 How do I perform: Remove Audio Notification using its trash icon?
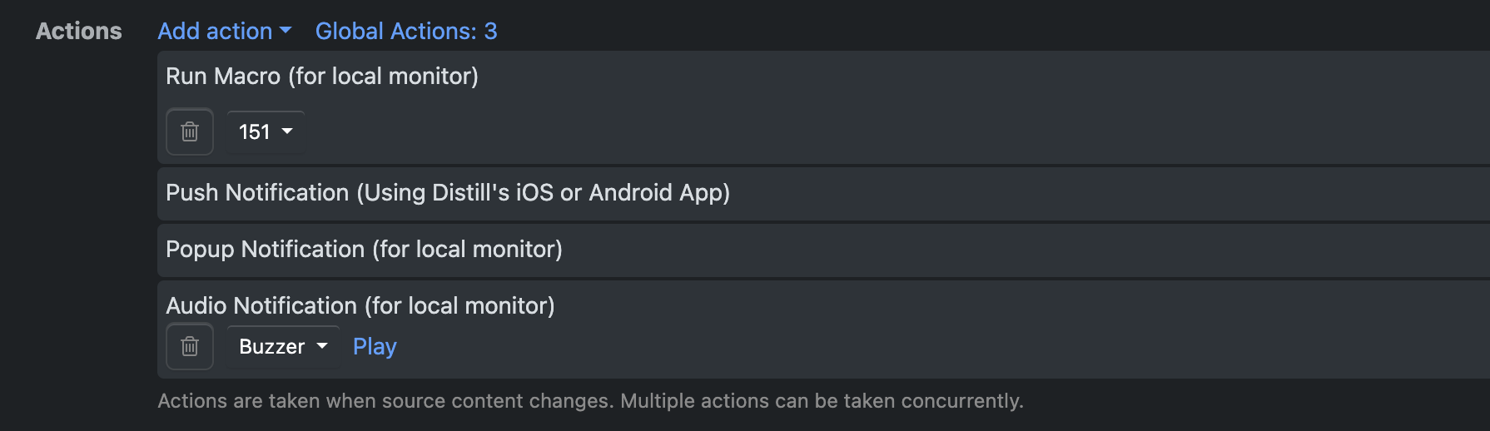tap(190, 346)
